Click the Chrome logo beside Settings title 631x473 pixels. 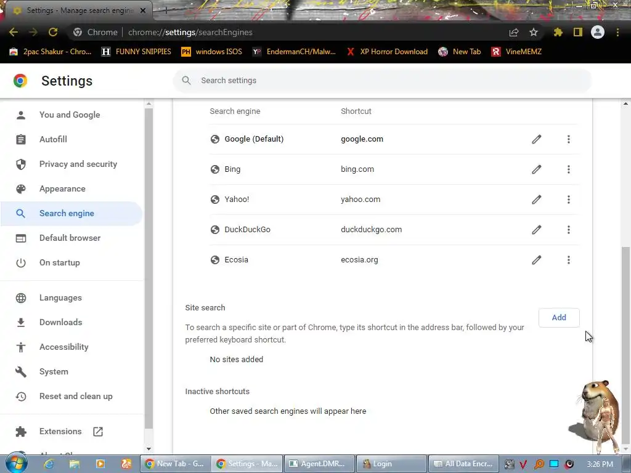tap(20, 81)
